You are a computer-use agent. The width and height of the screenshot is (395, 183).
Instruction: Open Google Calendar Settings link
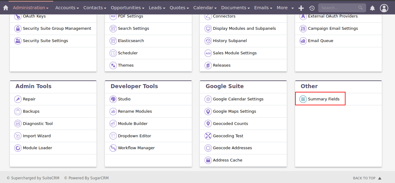tap(238, 99)
